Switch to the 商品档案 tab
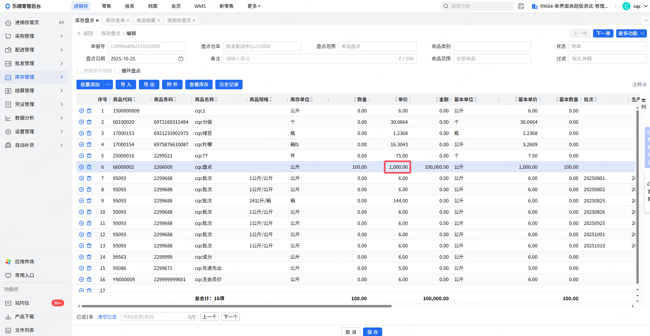This screenshot has width=650, height=336. pos(146,20)
